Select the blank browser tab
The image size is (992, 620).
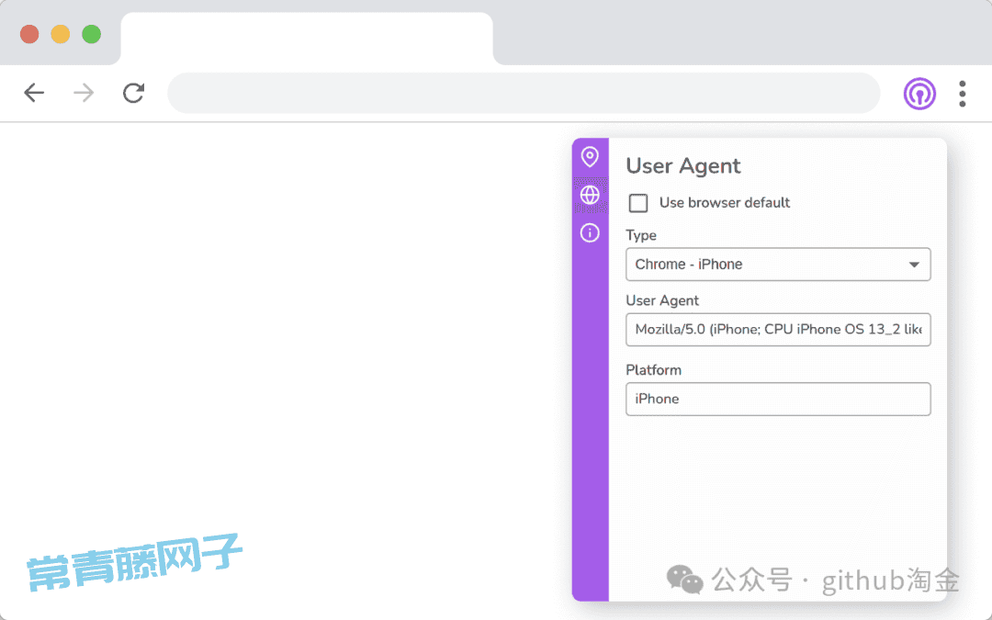(307, 39)
